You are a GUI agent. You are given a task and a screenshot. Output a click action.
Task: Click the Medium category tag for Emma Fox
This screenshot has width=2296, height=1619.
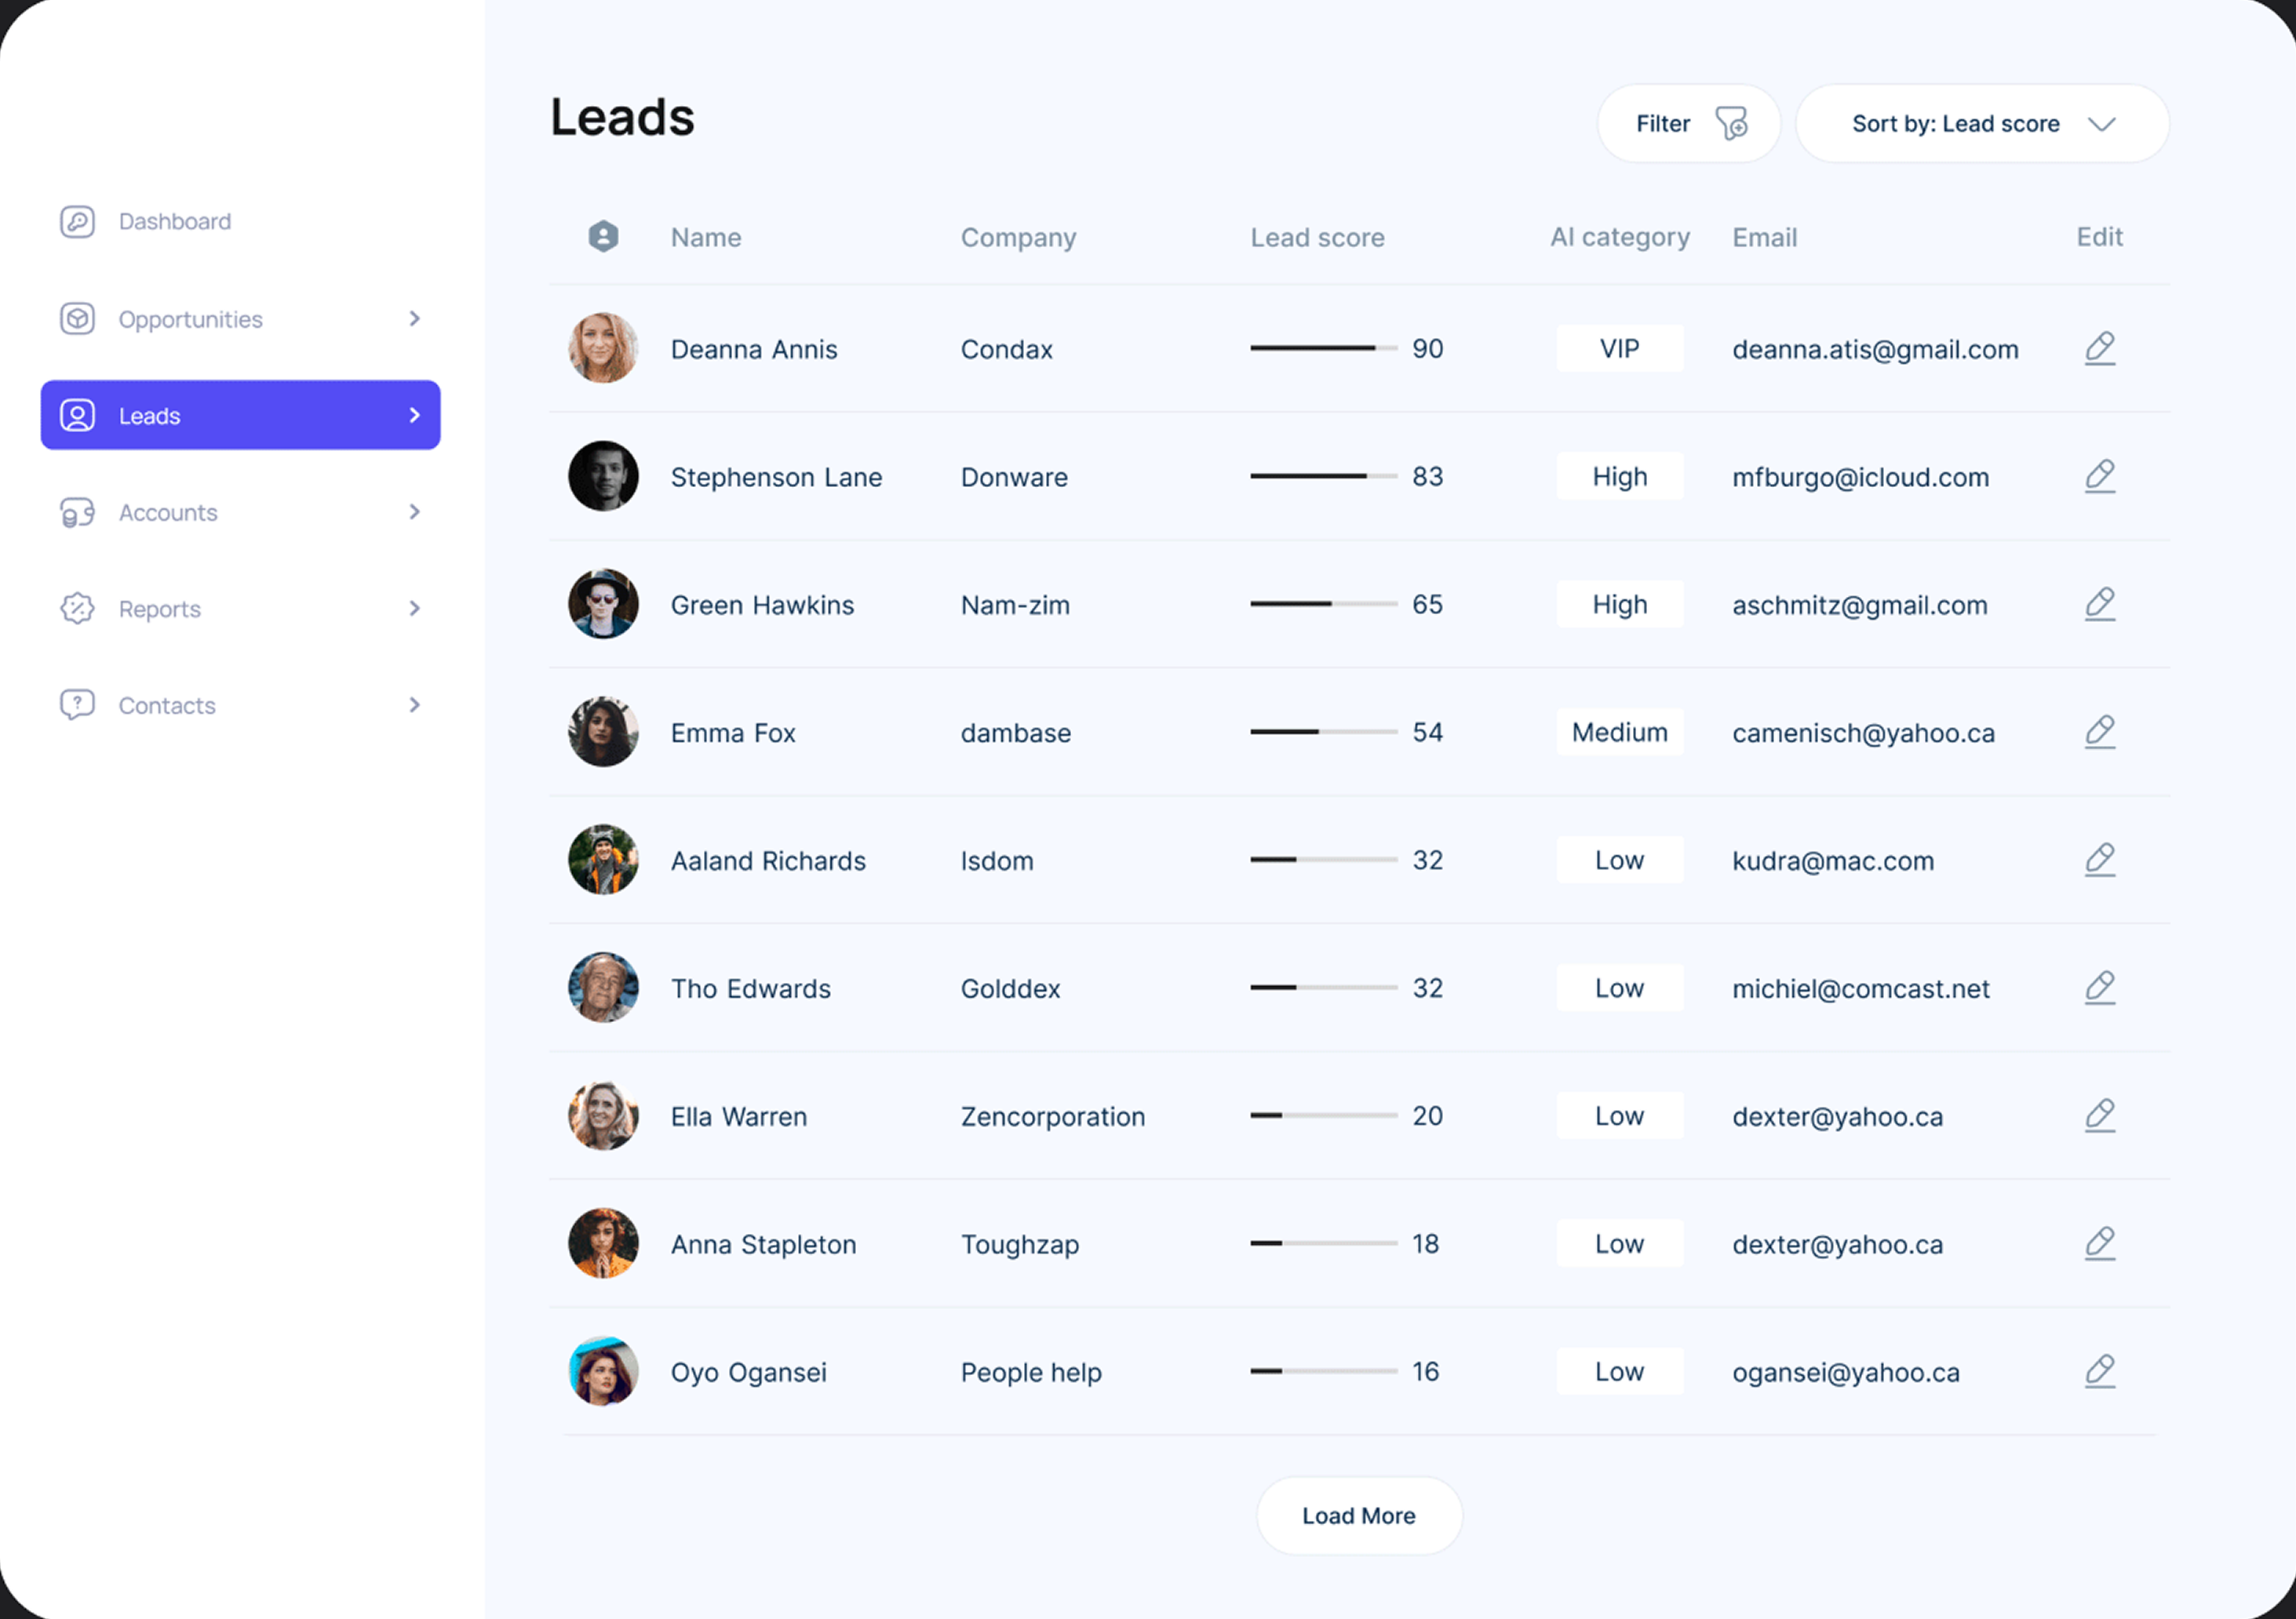1620,733
